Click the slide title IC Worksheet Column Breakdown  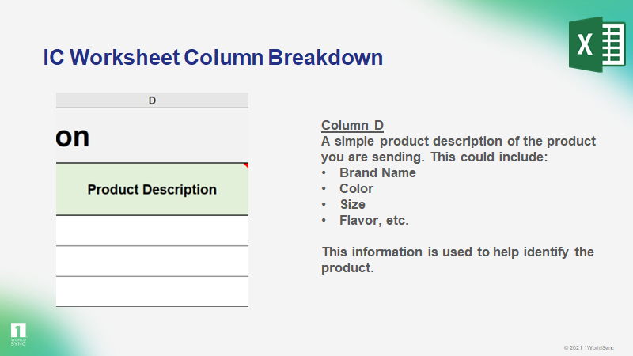[213, 58]
